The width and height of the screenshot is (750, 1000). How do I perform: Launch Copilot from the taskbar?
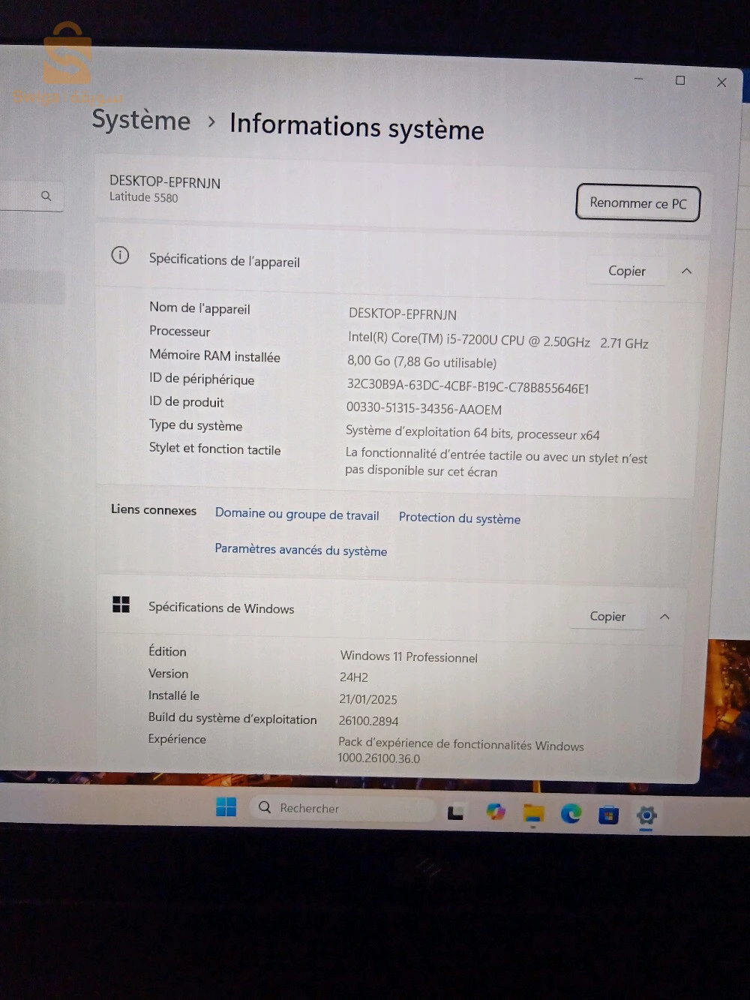coord(495,812)
